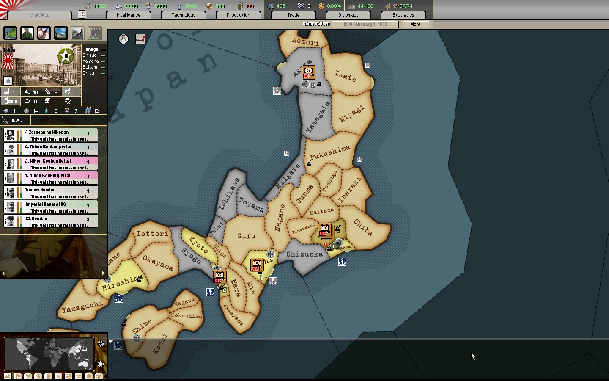The height and width of the screenshot is (381, 609).
Task: Click the land units soldier icon
Action: [x=27, y=33]
